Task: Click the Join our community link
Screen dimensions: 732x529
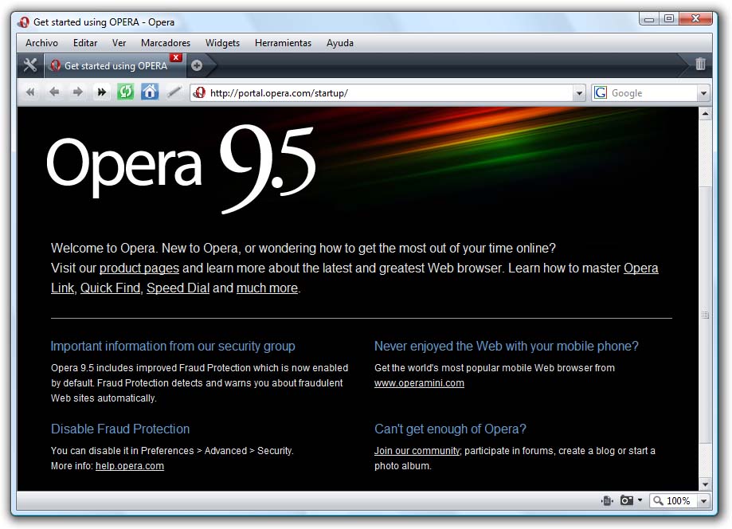Action: 417,451
